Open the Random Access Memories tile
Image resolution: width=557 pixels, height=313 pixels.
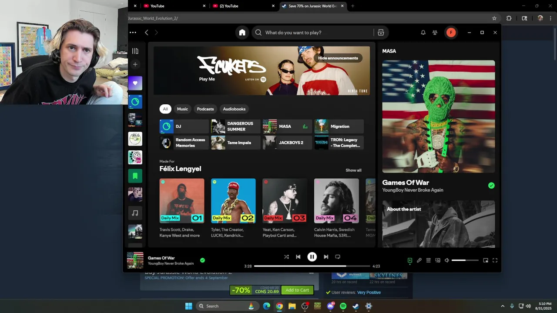point(184,143)
